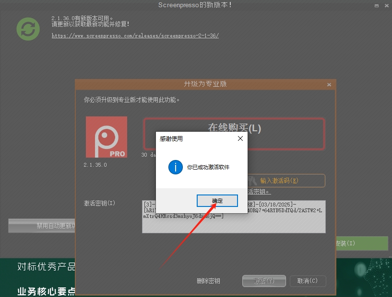Click the underlined 密钥 link below activation button
This screenshot has height=297, width=392.
click(259, 192)
